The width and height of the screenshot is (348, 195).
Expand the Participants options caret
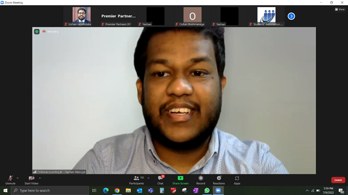[148, 178]
